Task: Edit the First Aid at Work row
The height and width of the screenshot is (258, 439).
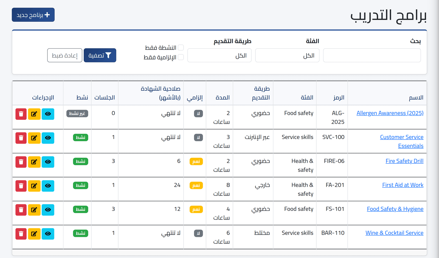Action: [34, 186]
